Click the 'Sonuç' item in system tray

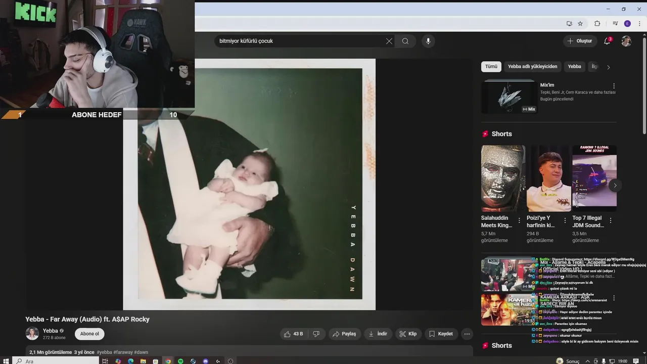click(568, 361)
